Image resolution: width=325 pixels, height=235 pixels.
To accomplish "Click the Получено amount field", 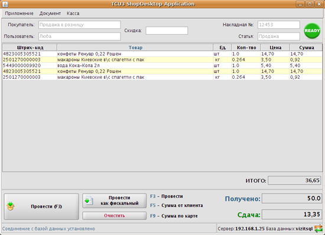I will click(291, 198).
